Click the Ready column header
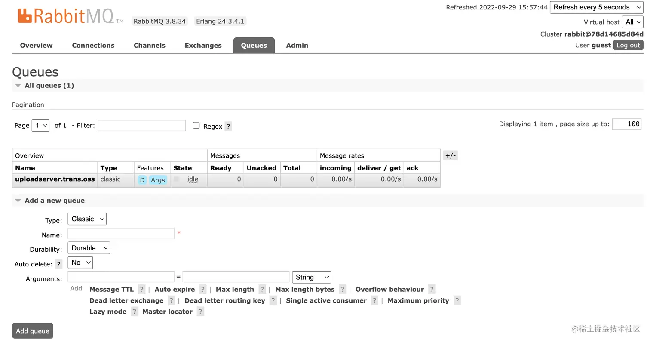This screenshot has width=650, height=343. (x=221, y=168)
